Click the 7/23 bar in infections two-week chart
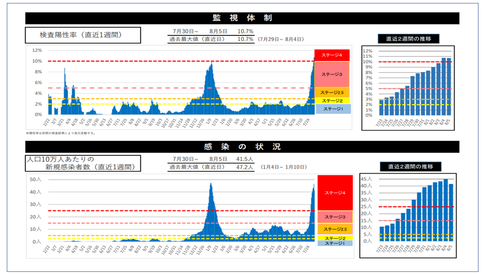 (382, 234)
